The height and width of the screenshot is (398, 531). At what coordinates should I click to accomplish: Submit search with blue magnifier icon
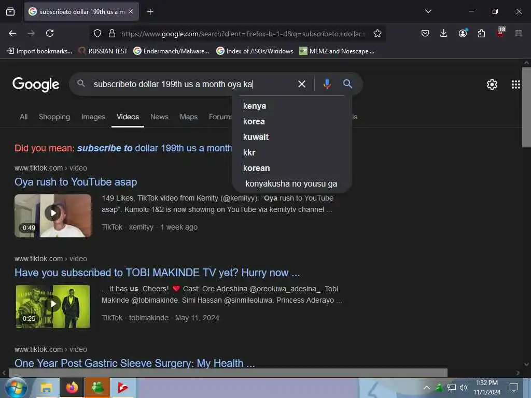click(347, 84)
